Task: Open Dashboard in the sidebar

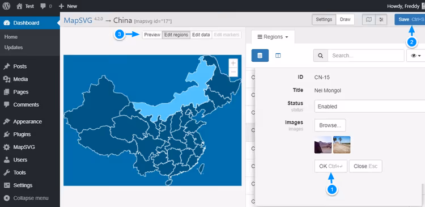Action: [x=30, y=23]
